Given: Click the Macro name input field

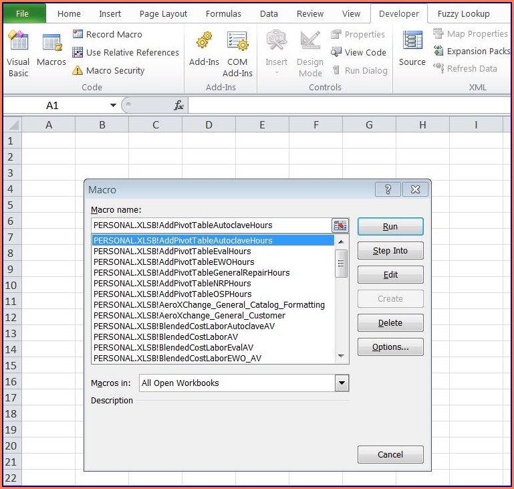Looking at the screenshot, I should 211,225.
